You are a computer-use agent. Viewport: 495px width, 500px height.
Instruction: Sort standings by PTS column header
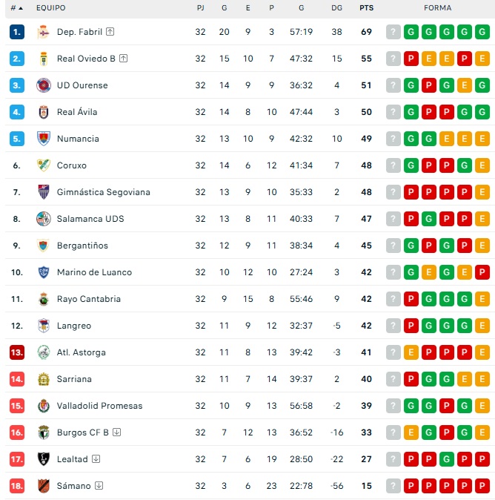(366, 7)
